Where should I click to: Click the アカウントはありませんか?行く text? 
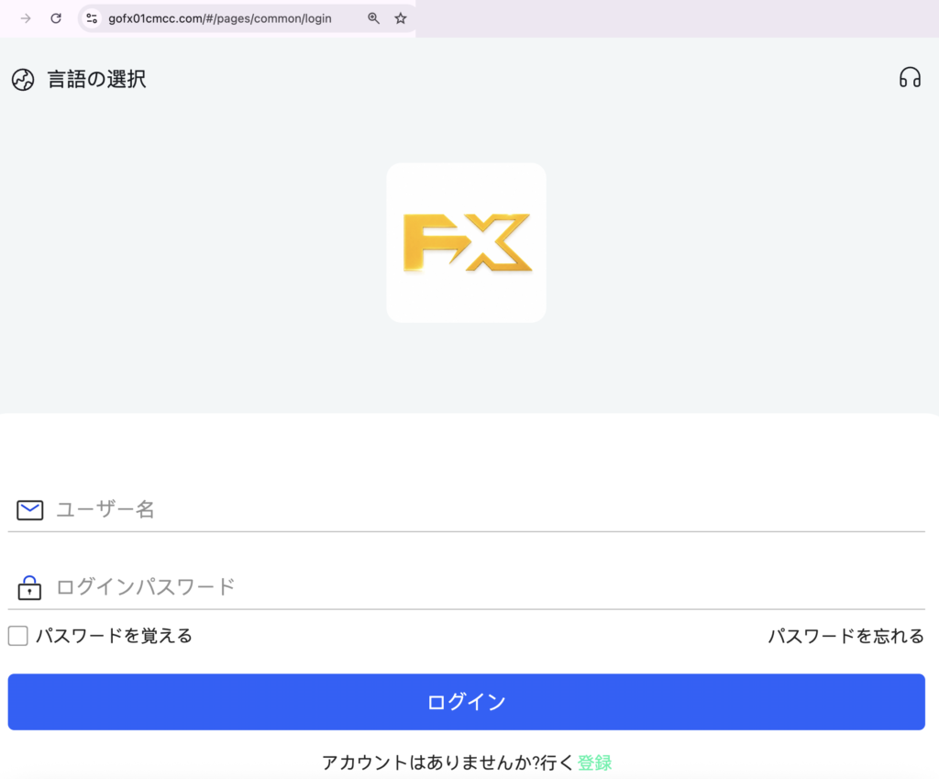pyautogui.click(x=447, y=762)
